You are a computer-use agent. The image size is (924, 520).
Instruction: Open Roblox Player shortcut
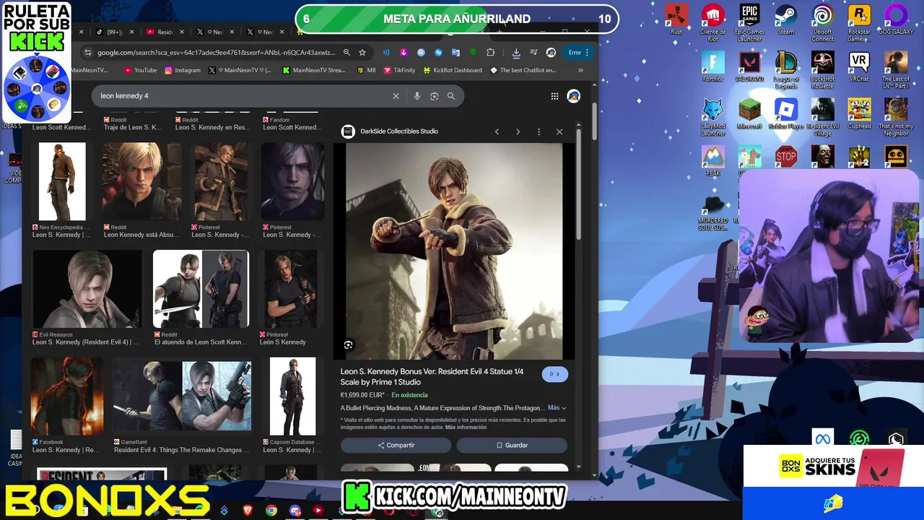click(786, 114)
